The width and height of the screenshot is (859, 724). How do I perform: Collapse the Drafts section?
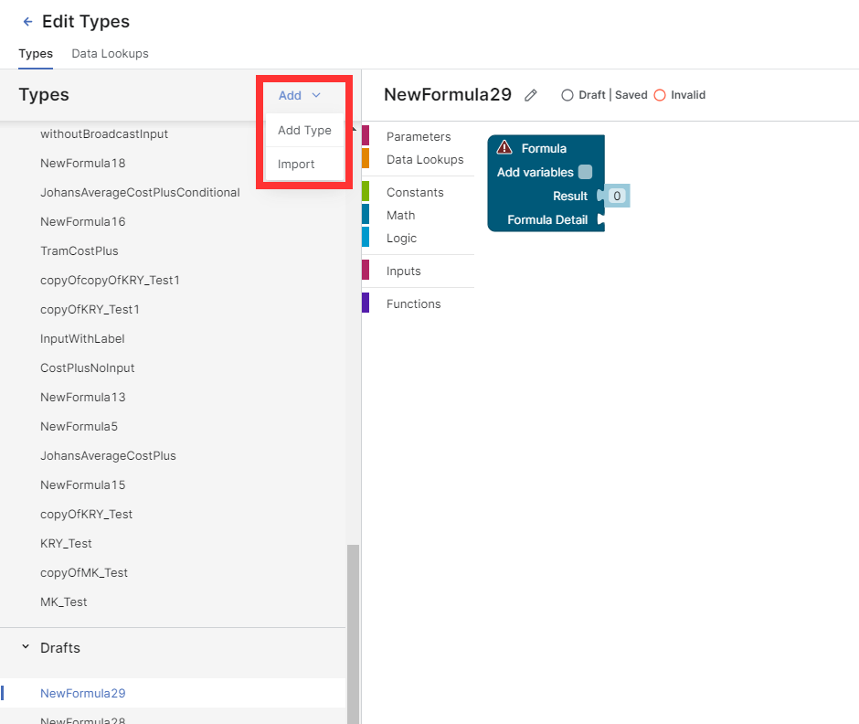click(26, 647)
